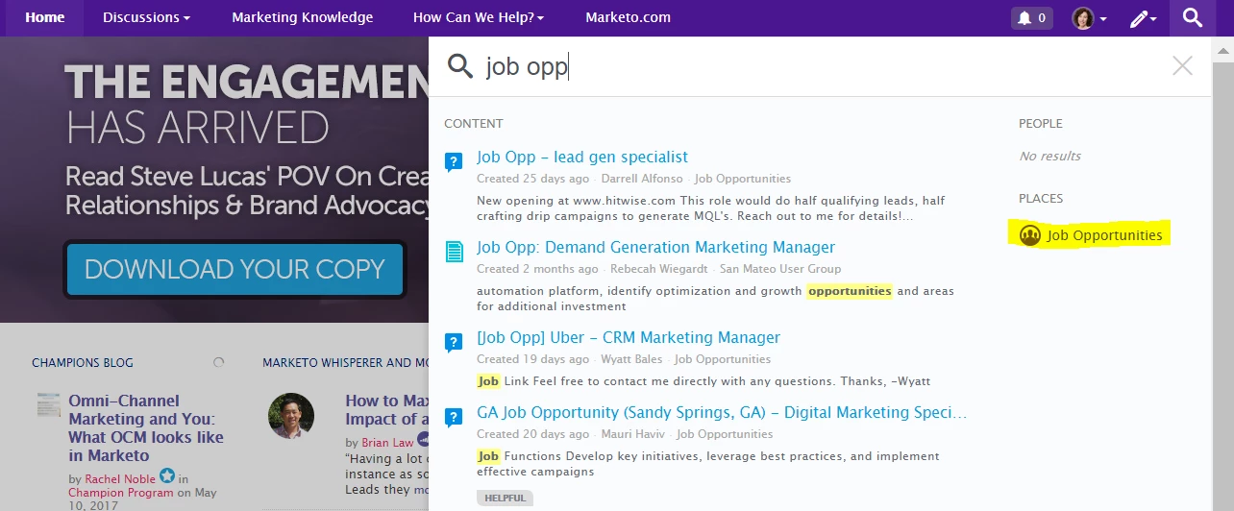
Task: Click 'Created 20 days ago' text
Action: coord(533,434)
